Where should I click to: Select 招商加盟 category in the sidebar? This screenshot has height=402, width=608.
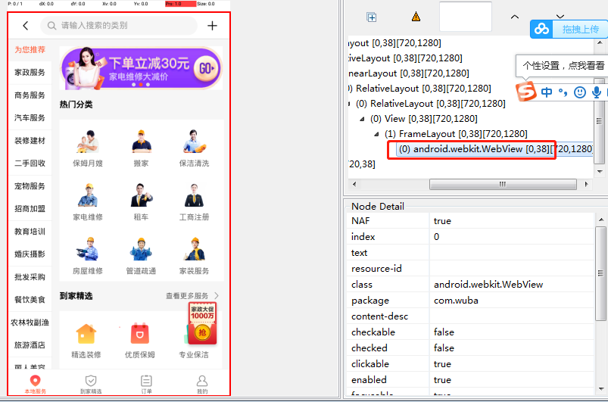30,208
